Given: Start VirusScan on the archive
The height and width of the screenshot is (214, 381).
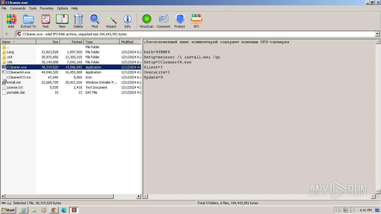Looking at the screenshot, I should pyautogui.click(x=146, y=21).
